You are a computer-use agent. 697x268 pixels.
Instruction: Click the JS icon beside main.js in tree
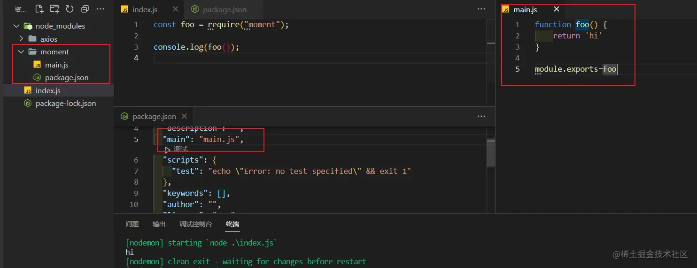pos(37,65)
